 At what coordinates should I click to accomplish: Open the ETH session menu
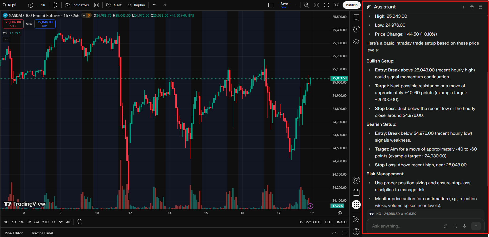pyautogui.click(x=328, y=222)
